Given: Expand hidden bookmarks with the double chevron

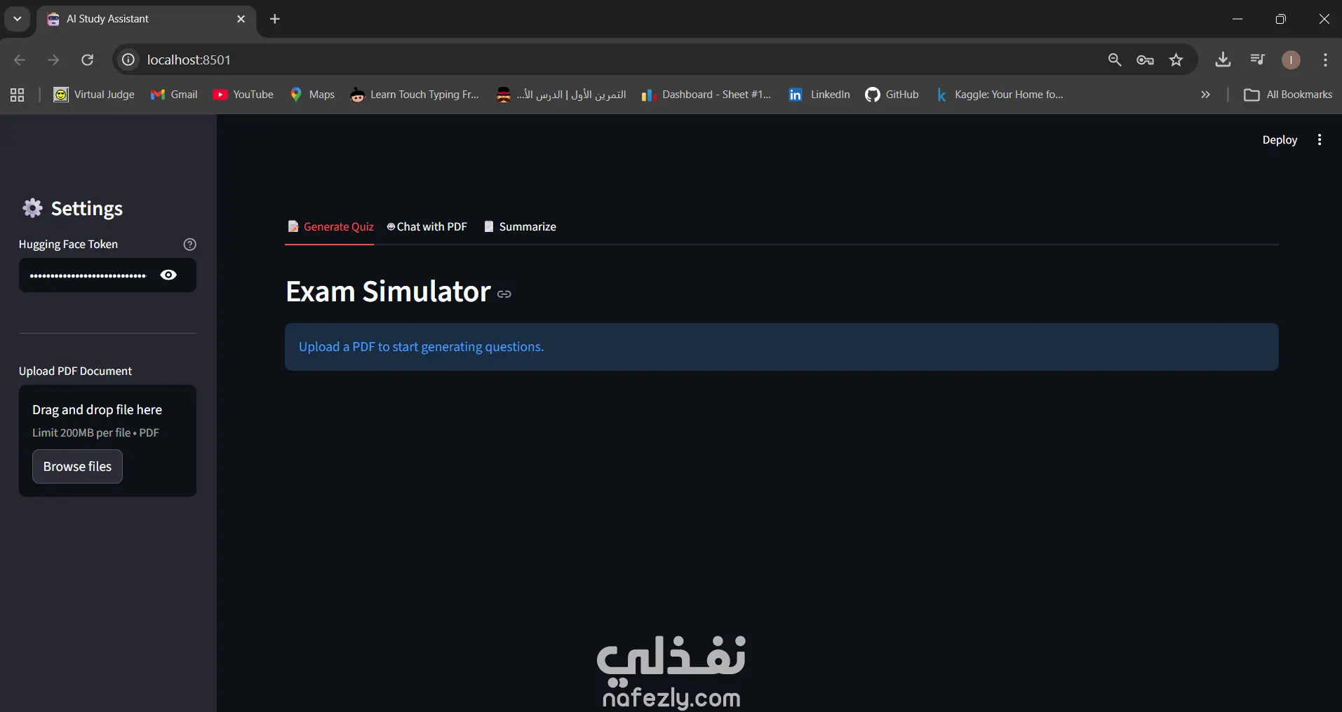Looking at the screenshot, I should pyautogui.click(x=1205, y=95).
